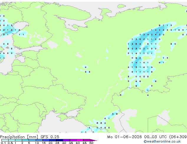The width and height of the screenshot is (187, 144).
Task: Click the '00..03 UTC' time range text
Action: click(x=155, y=137)
